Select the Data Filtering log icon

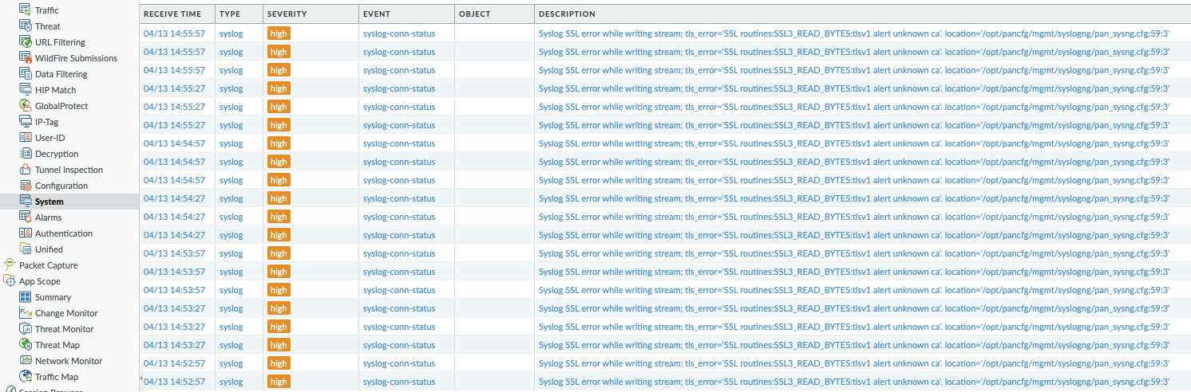click(x=25, y=74)
